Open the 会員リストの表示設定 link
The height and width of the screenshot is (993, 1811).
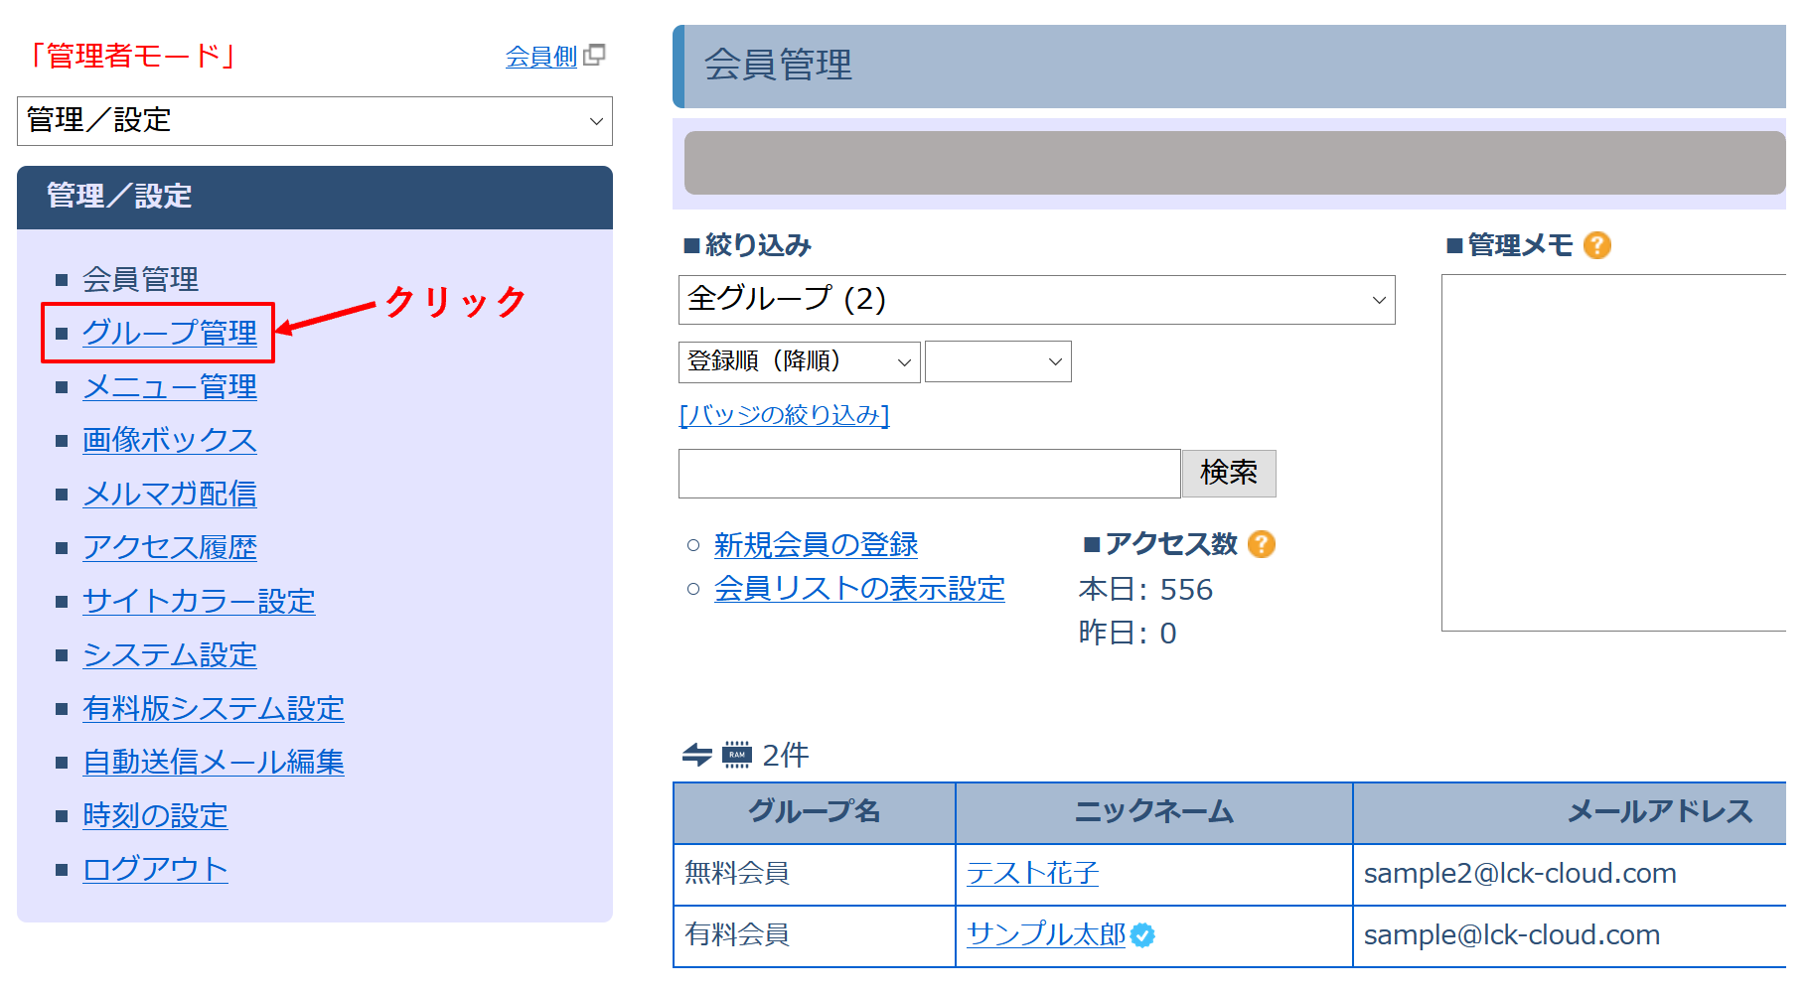[x=859, y=588]
